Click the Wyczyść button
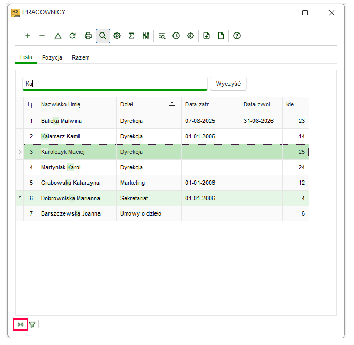This screenshot has width=354, height=345. tap(228, 84)
